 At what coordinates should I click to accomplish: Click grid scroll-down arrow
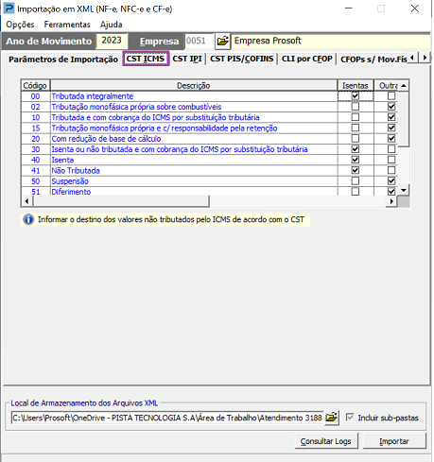[404, 190]
